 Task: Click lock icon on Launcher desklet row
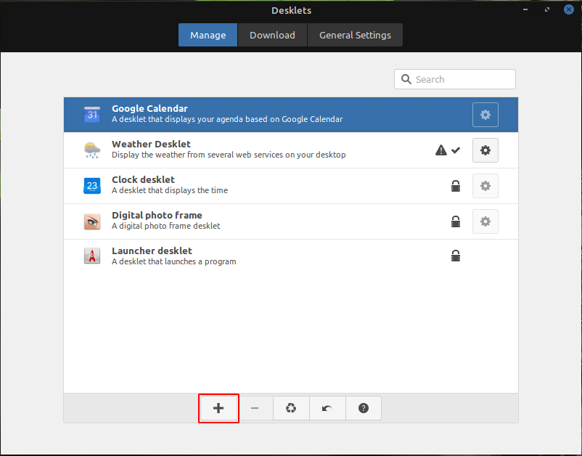pos(456,256)
